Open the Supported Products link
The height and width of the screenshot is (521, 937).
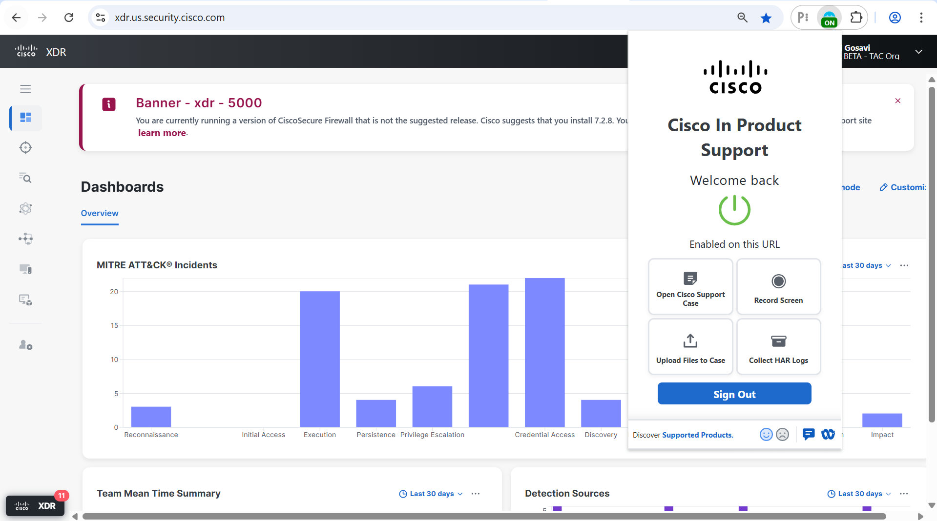click(697, 435)
